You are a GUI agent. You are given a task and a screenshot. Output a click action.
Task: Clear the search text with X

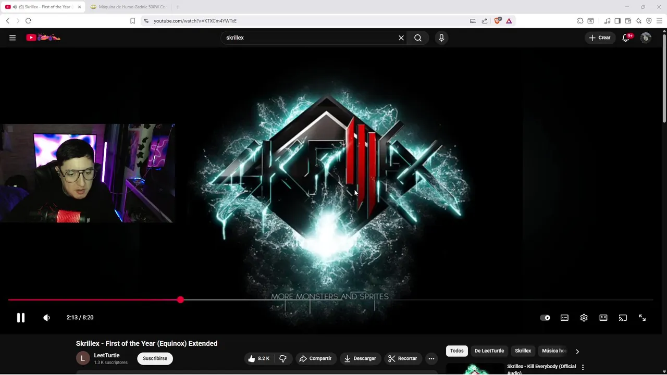click(401, 37)
